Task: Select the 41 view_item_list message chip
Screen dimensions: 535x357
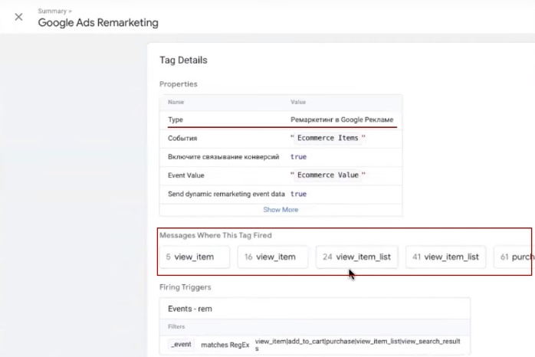Action: pos(445,257)
